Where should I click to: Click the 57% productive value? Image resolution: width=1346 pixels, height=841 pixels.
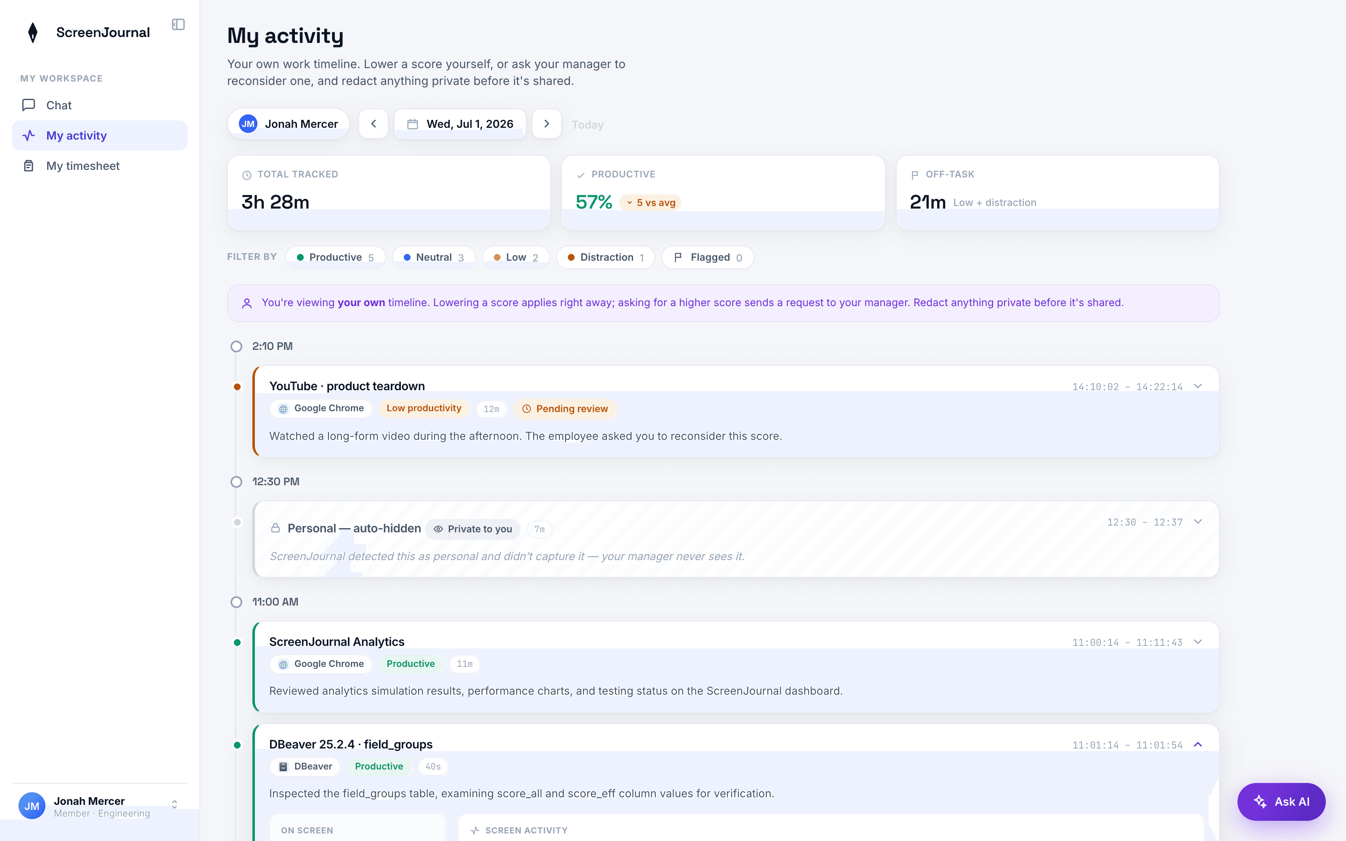(x=594, y=202)
